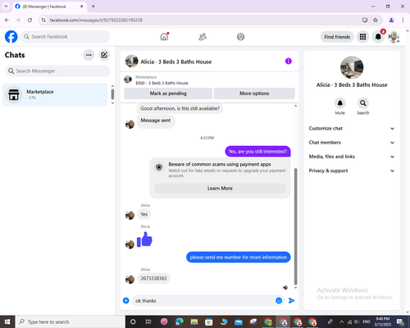Image resolution: width=410 pixels, height=328 pixels.
Task: Send the message with arrow icon
Action: tap(292, 301)
